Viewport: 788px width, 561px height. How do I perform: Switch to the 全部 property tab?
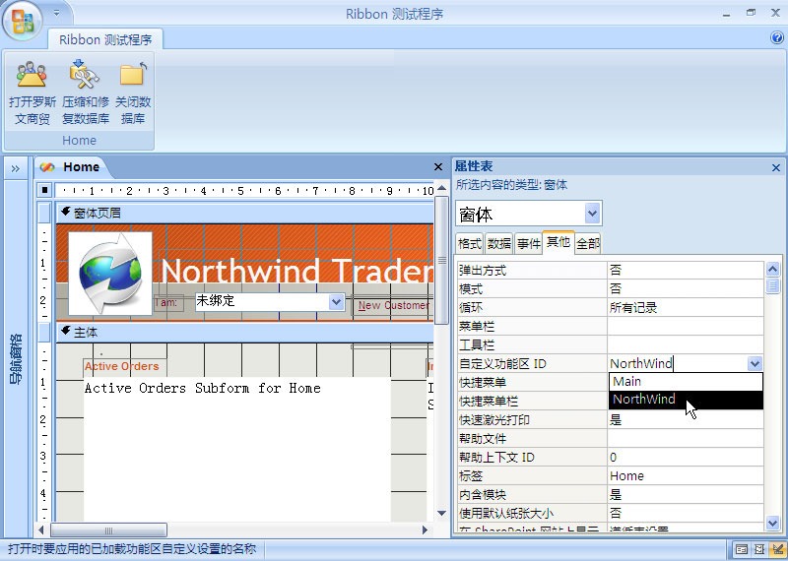coord(588,243)
